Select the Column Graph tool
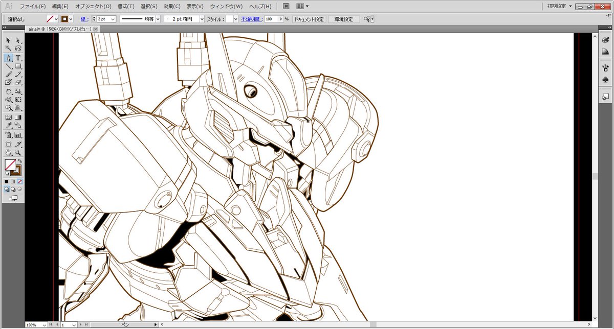Screen dimensions: 614x329 click(18, 135)
